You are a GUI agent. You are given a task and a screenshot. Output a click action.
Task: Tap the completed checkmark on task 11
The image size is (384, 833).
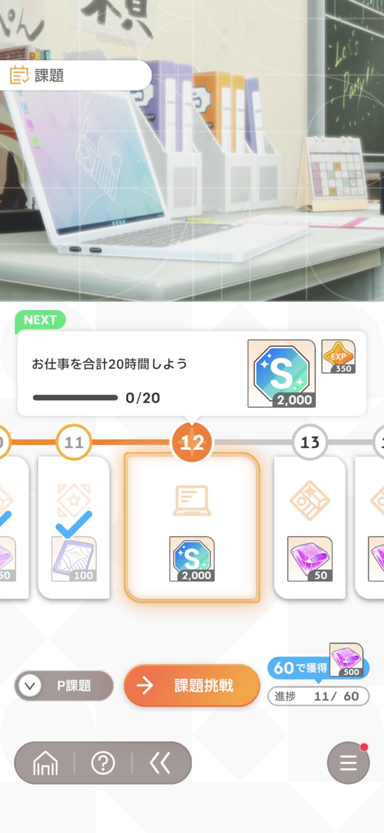click(74, 525)
